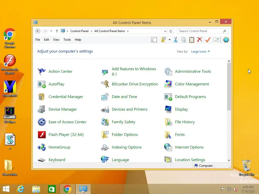Open the BitLocker Drive Encryption icon
Viewport: 259px width, 194px height.
click(105, 84)
